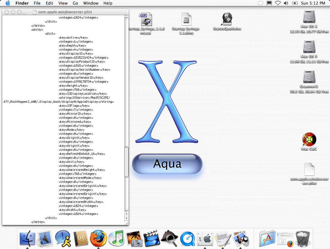Click the <key>Active</key> line
The height and width of the screenshot is (249, 330).
coord(73,38)
